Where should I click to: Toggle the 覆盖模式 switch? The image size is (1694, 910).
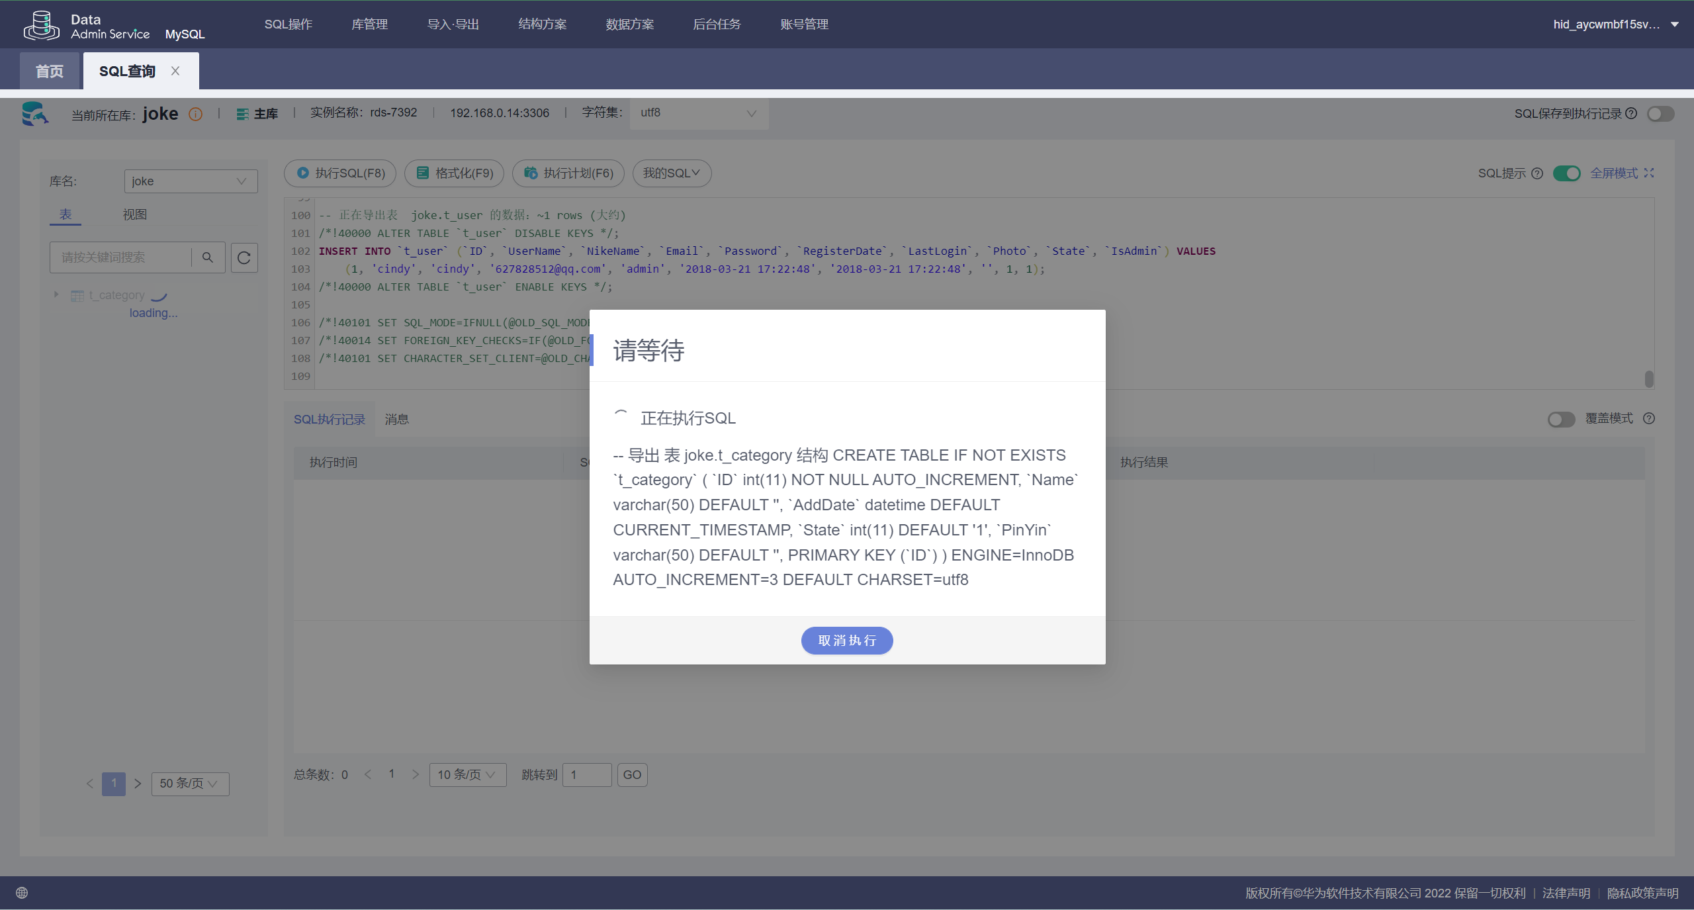[x=1561, y=420]
